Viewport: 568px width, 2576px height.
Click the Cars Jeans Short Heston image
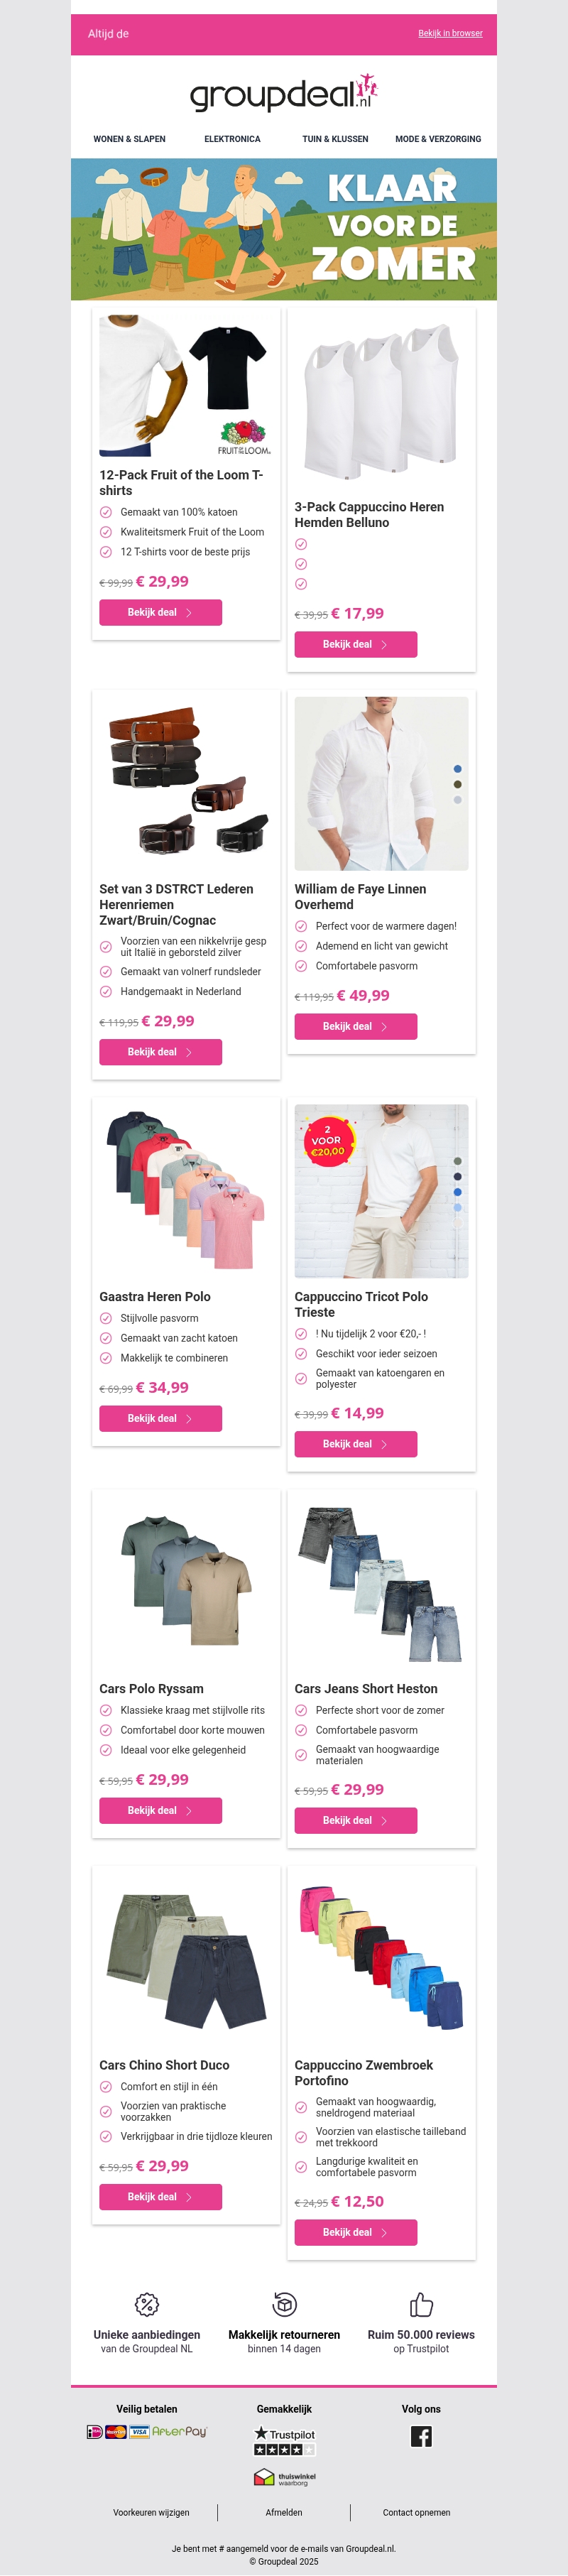[x=381, y=1584]
